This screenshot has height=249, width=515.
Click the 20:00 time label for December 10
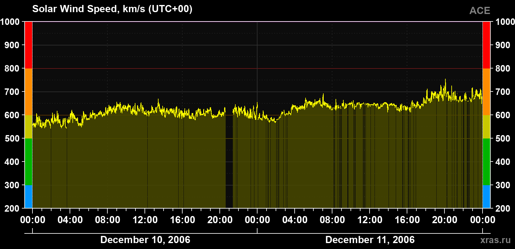[220, 220]
